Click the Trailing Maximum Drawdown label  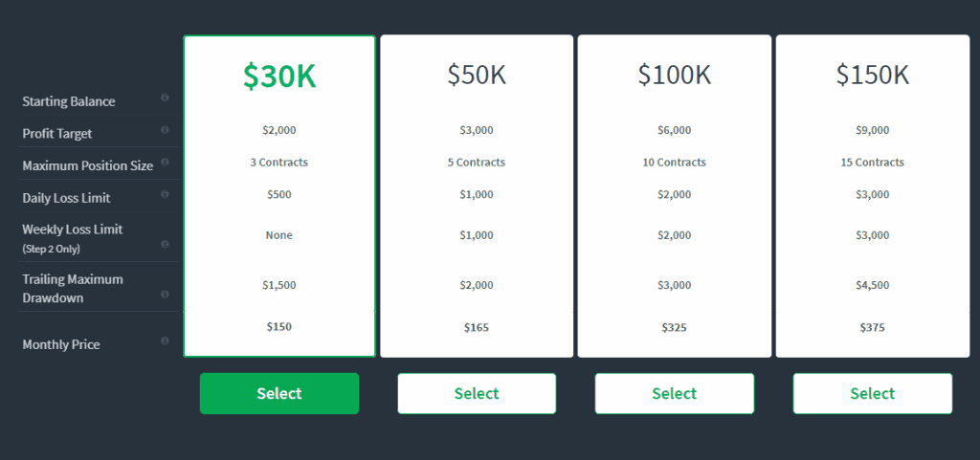[73, 288]
